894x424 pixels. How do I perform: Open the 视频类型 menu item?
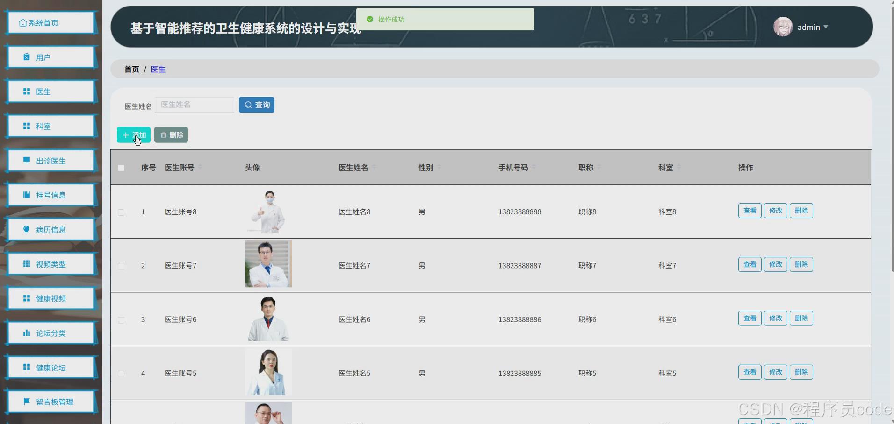pyautogui.click(x=50, y=264)
